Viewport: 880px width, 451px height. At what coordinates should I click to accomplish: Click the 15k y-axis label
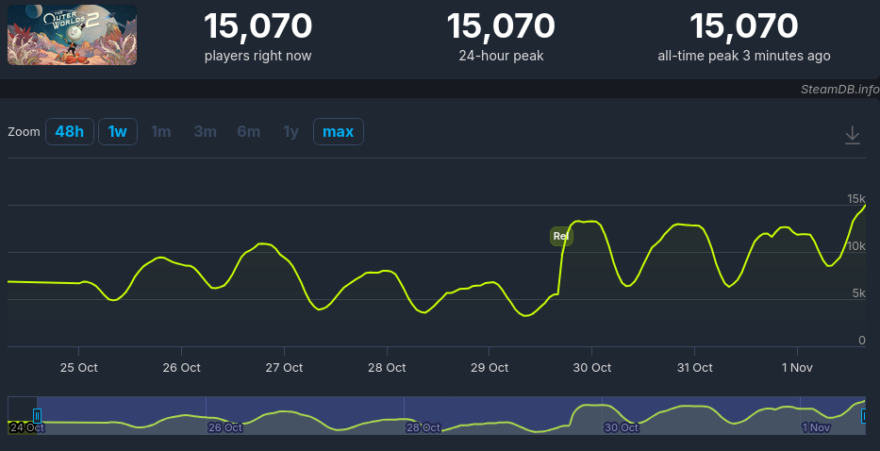[856, 199]
